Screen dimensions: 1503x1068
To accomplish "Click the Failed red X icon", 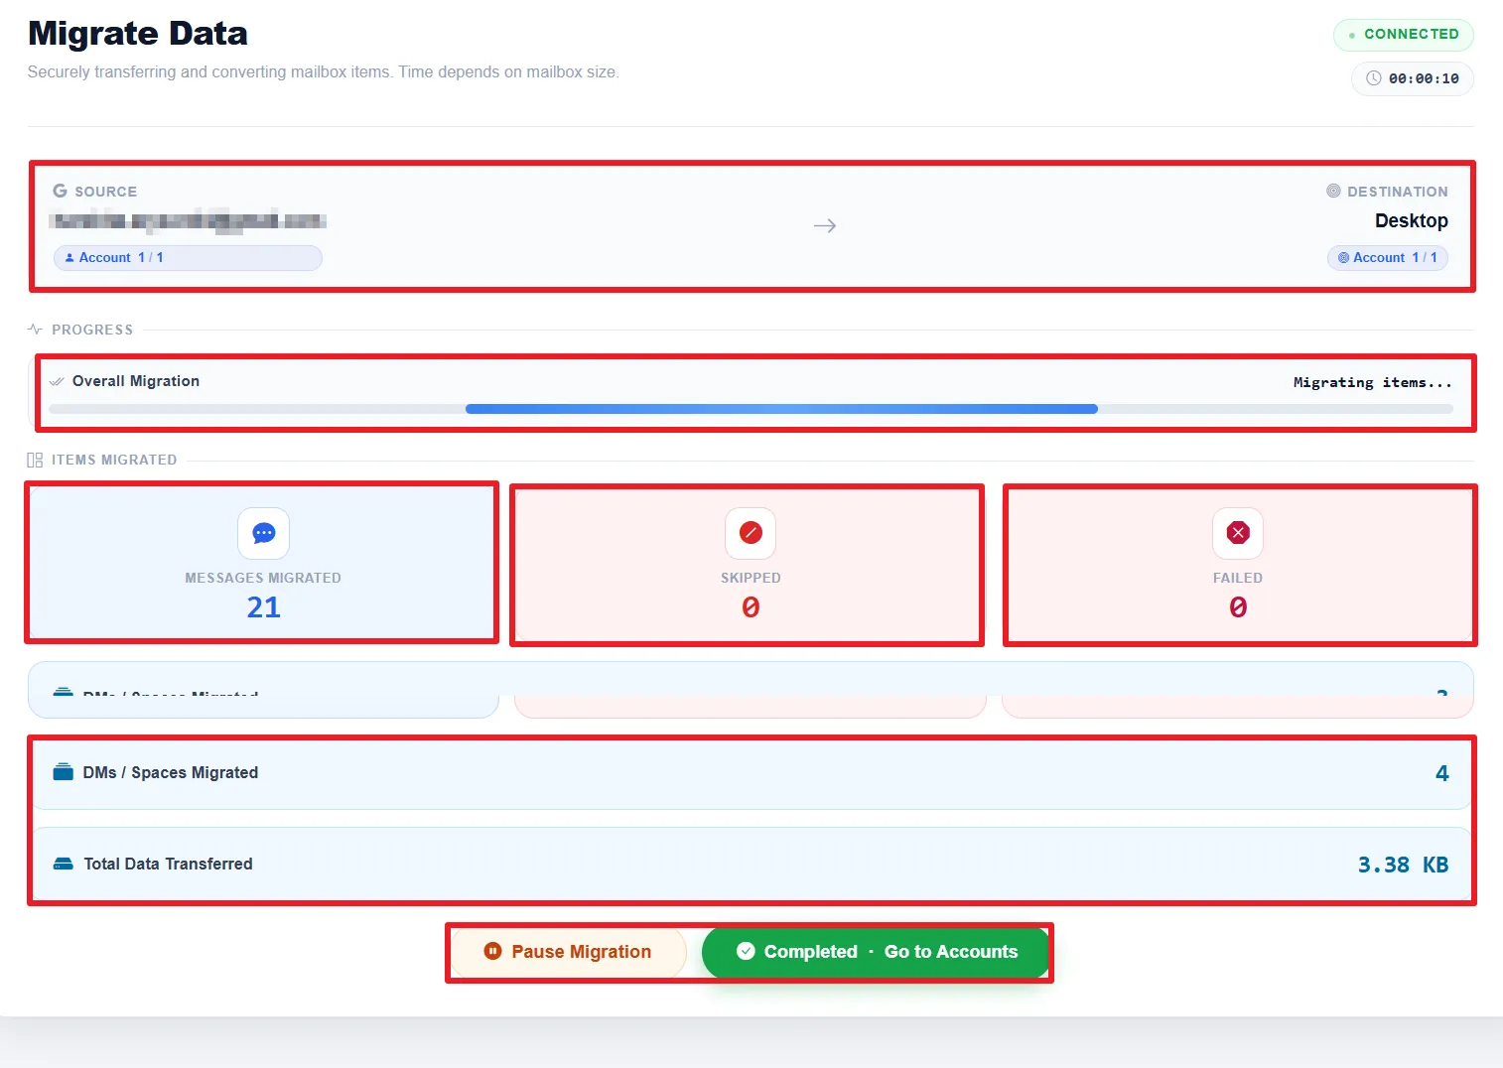I will [1238, 533].
